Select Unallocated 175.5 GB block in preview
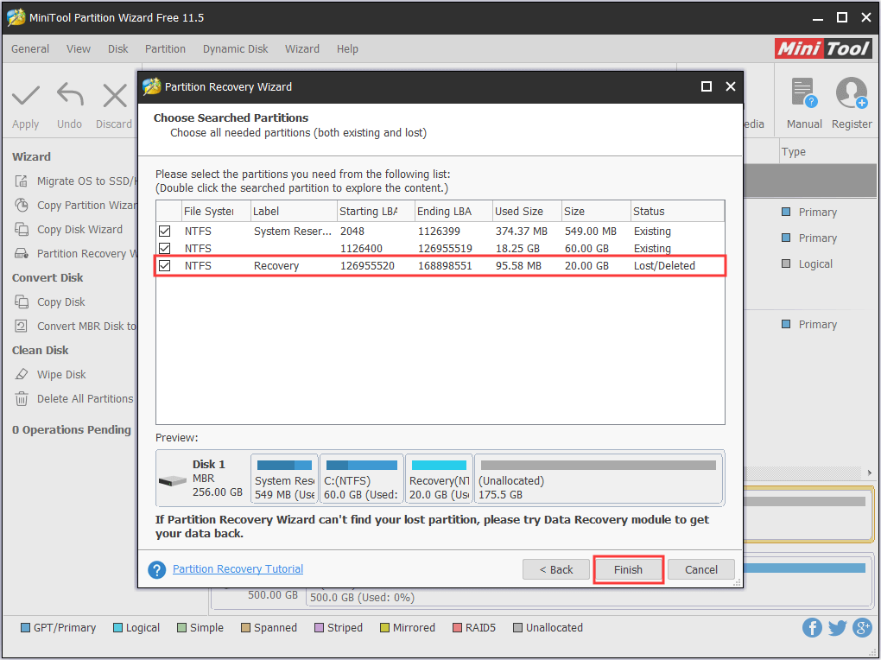Image resolution: width=881 pixels, height=660 pixels. point(599,479)
